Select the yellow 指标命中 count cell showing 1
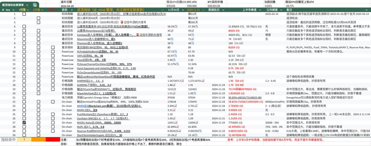This screenshot has height=146, width=371. click(24, 140)
